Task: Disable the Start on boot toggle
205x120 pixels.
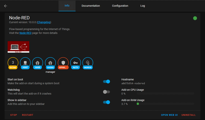Action: tap(106, 81)
